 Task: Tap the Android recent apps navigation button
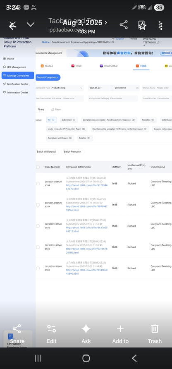coord(38,358)
